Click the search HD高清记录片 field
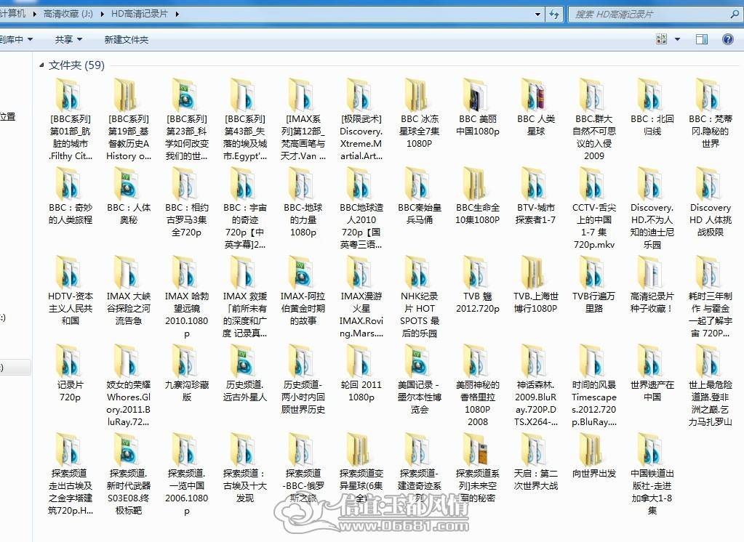This screenshot has width=744, height=542. tap(655, 15)
